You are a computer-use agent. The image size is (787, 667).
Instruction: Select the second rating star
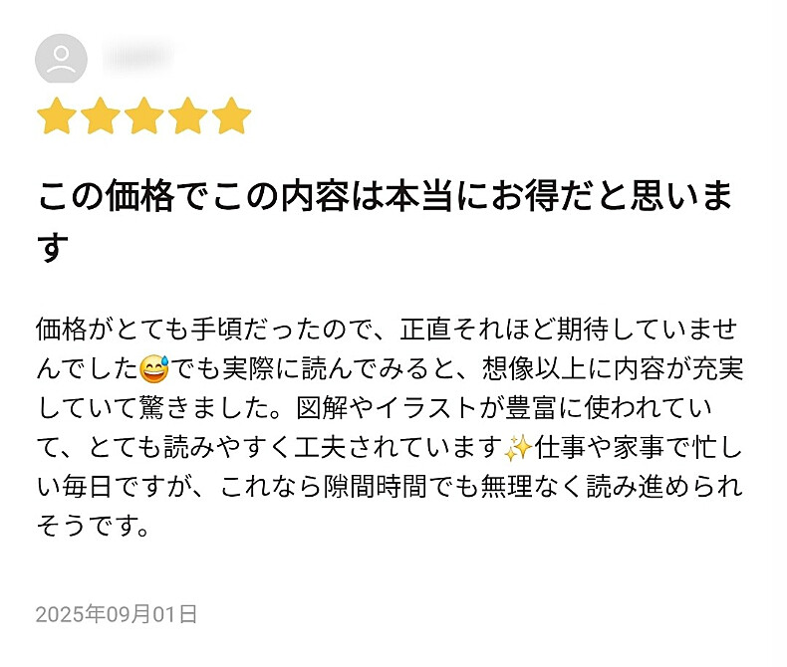pos(101,116)
